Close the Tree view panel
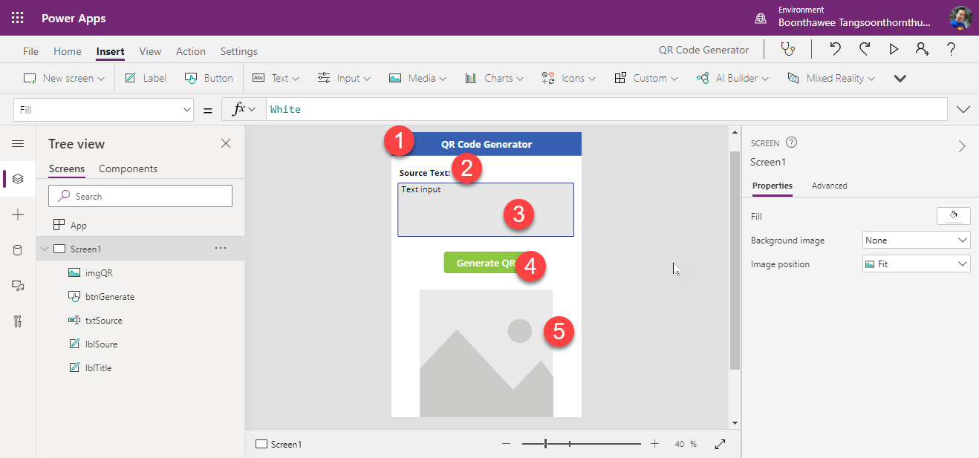The image size is (979, 458). [x=226, y=143]
